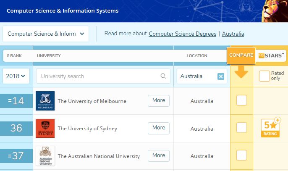Click More for The University of Melbourne

tap(159, 100)
